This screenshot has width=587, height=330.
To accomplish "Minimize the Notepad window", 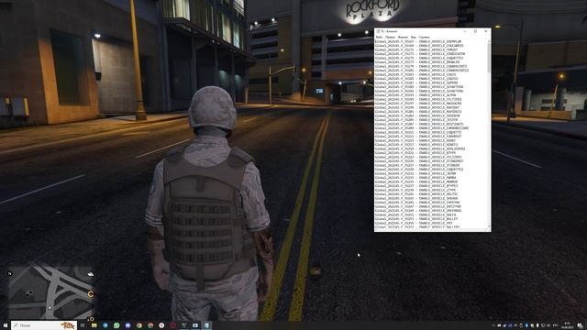I will coord(465,31).
